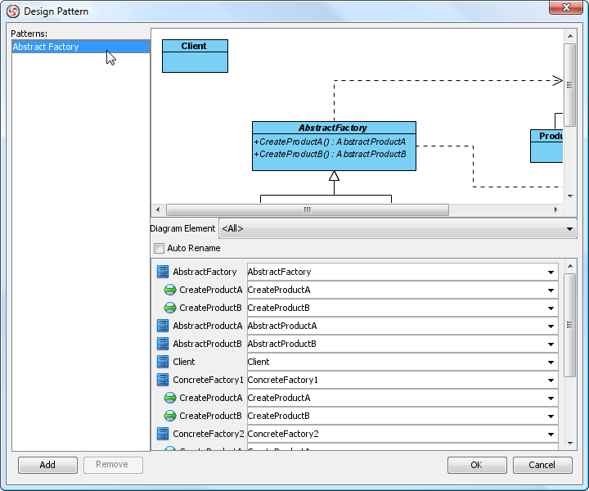Click the operation icon beside CreateProductB under AbstractFactory
589x491 pixels.
point(170,308)
